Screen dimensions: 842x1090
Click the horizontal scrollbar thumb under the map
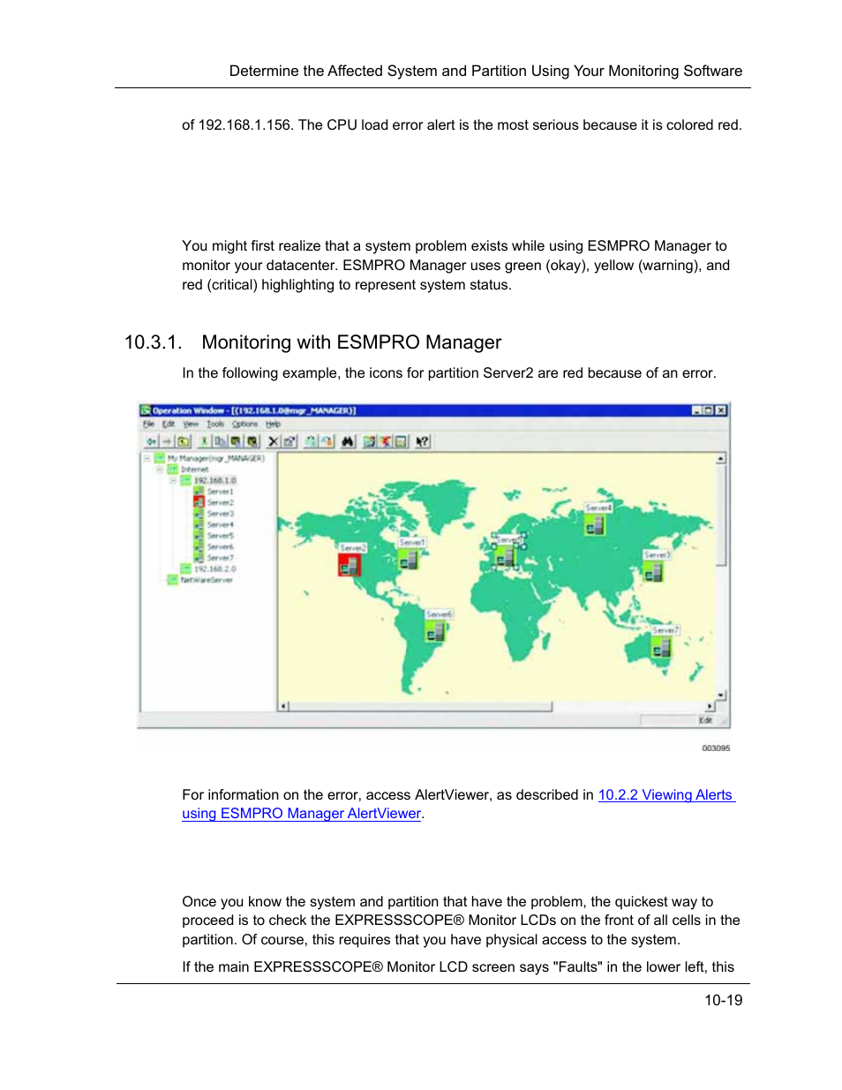421,706
